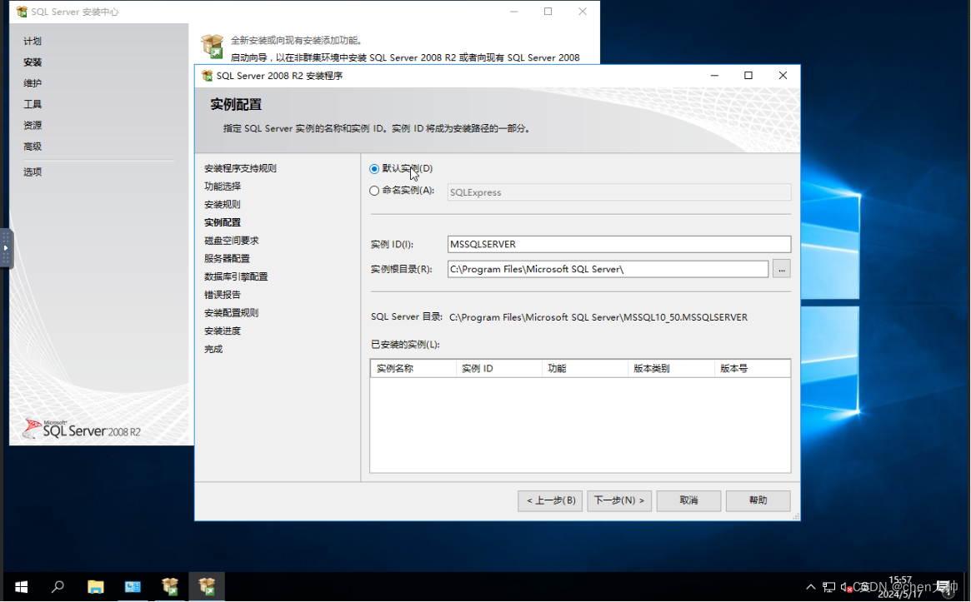Click the network status tray icon
The height and width of the screenshot is (602, 971).
coord(828,587)
